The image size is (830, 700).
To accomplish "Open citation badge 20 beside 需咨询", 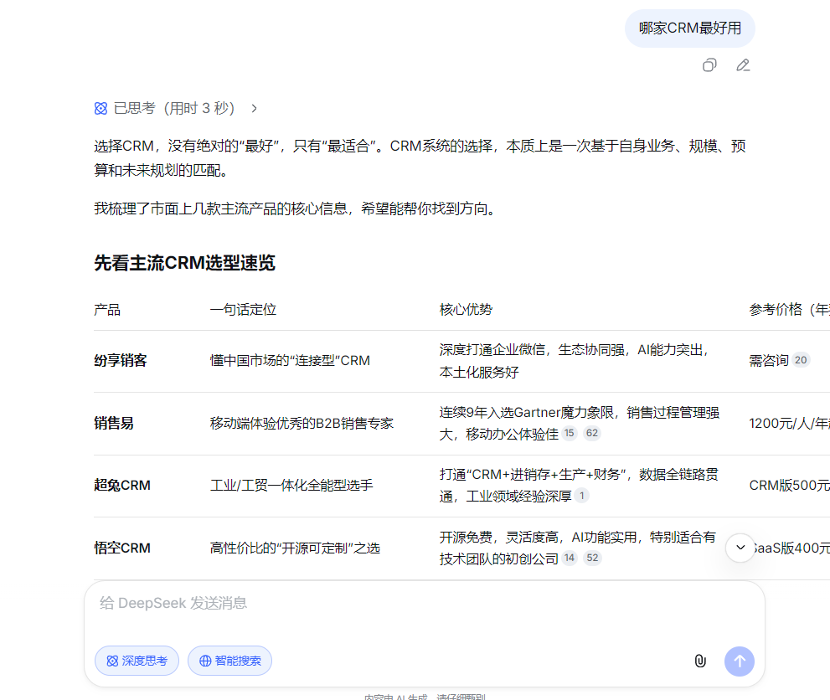I will pos(801,359).
